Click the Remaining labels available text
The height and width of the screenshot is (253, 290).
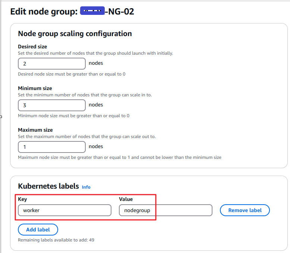tap(56, 240)
